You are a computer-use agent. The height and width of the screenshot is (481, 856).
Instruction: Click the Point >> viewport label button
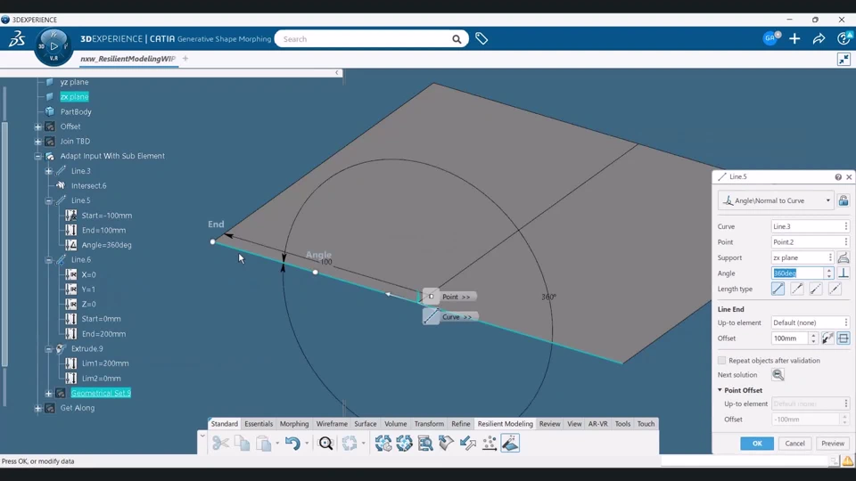[456, 297]
